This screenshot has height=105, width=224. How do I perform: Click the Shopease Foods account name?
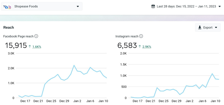click(x=26, y=6)
